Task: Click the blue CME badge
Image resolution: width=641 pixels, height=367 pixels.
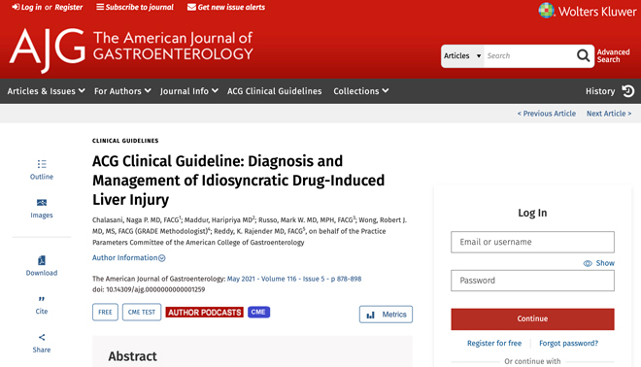Action: click(x=258, y=312)
